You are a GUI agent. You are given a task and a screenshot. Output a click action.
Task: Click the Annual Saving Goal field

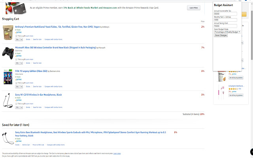tap(225, 26)
